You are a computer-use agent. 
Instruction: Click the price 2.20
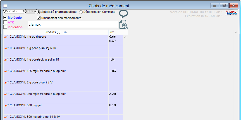113,94
